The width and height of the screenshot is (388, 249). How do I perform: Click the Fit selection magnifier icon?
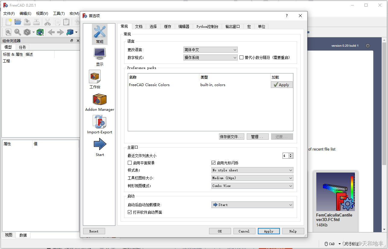coord(18,32)
